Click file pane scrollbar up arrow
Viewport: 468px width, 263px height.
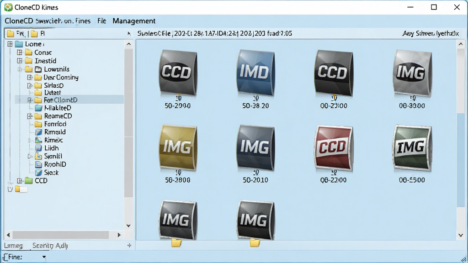(461, 44)
